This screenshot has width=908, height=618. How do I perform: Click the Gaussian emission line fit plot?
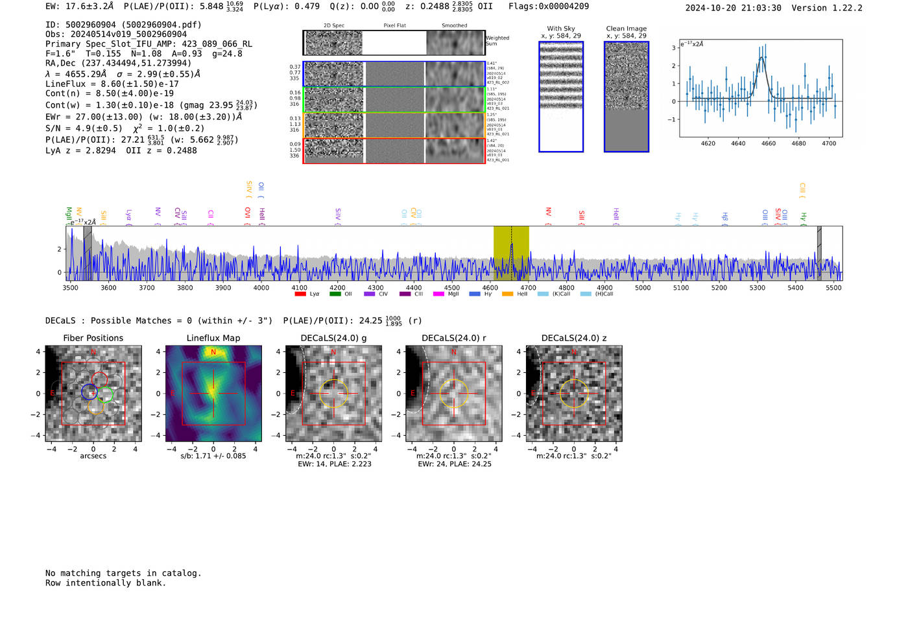point(761,88)
